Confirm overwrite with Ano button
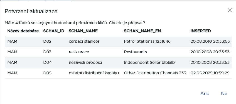The height and width of the screenshot is (104, 236). click(205, 93)
